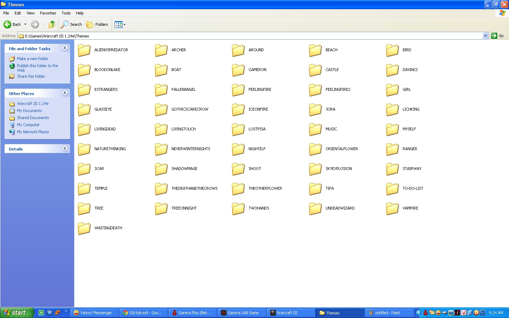Open My Network Places link
Viewport: 509px width, 318px height.
tap(33, 132)
